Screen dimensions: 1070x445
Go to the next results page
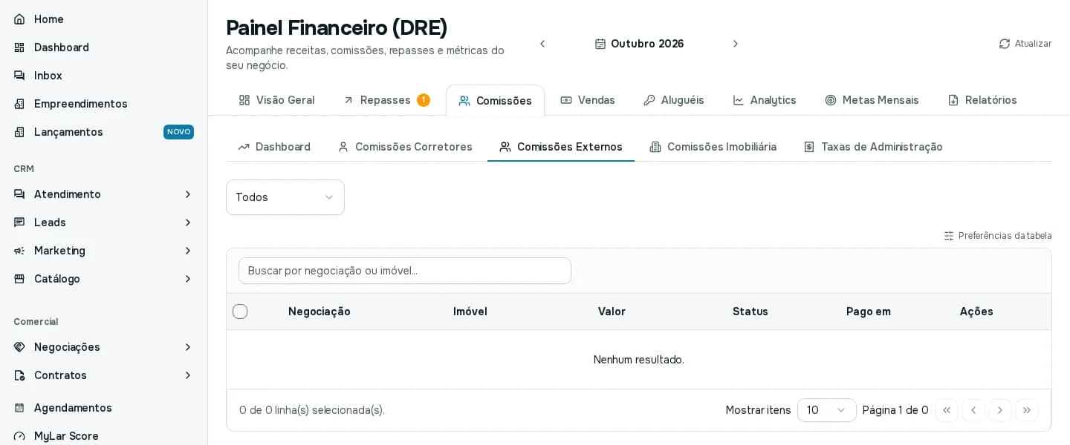(x=1000, y=410)
